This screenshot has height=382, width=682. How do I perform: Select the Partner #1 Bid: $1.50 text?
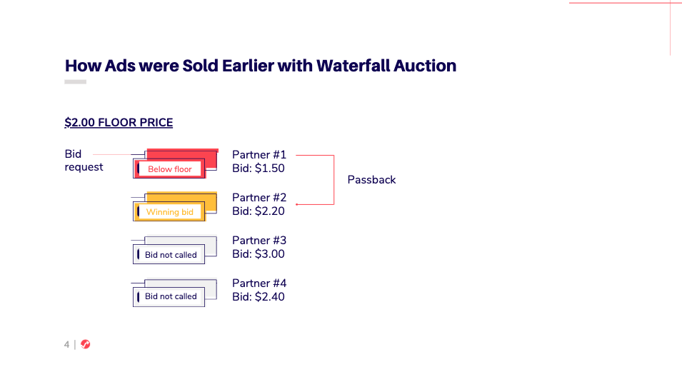[x=259, y=161]
